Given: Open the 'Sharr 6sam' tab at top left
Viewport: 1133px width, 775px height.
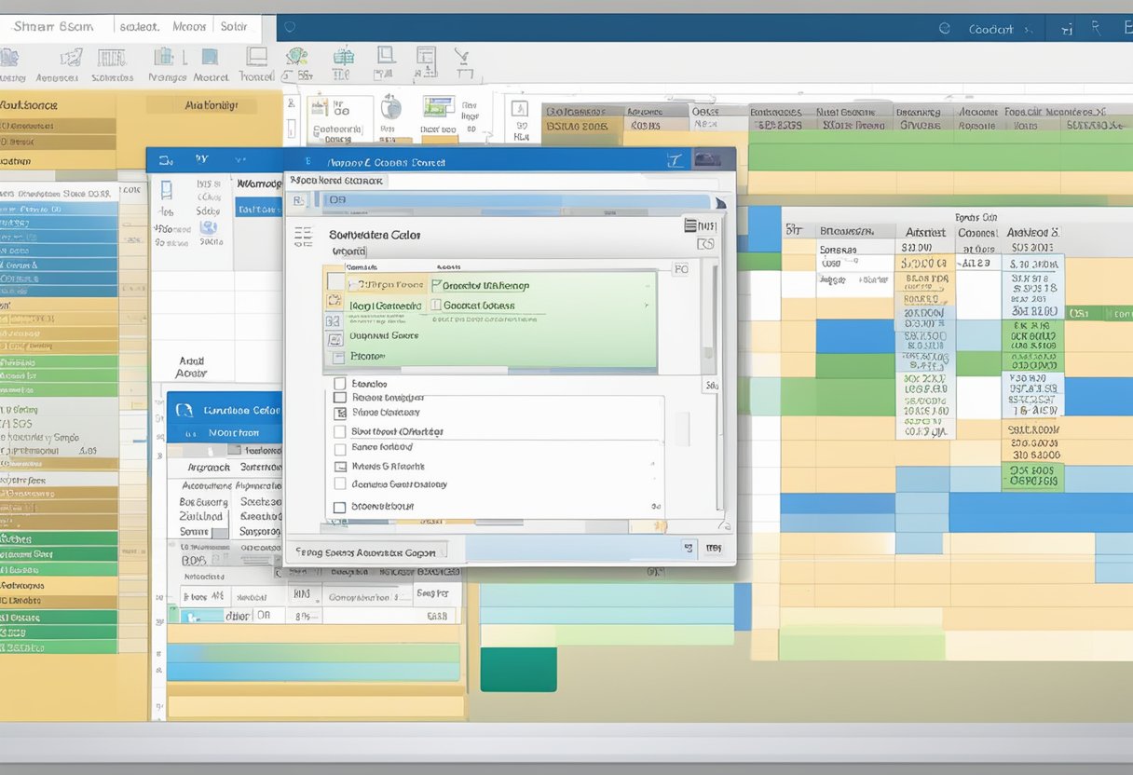Looking at the screenshot, I should click(x=52, y=27).
